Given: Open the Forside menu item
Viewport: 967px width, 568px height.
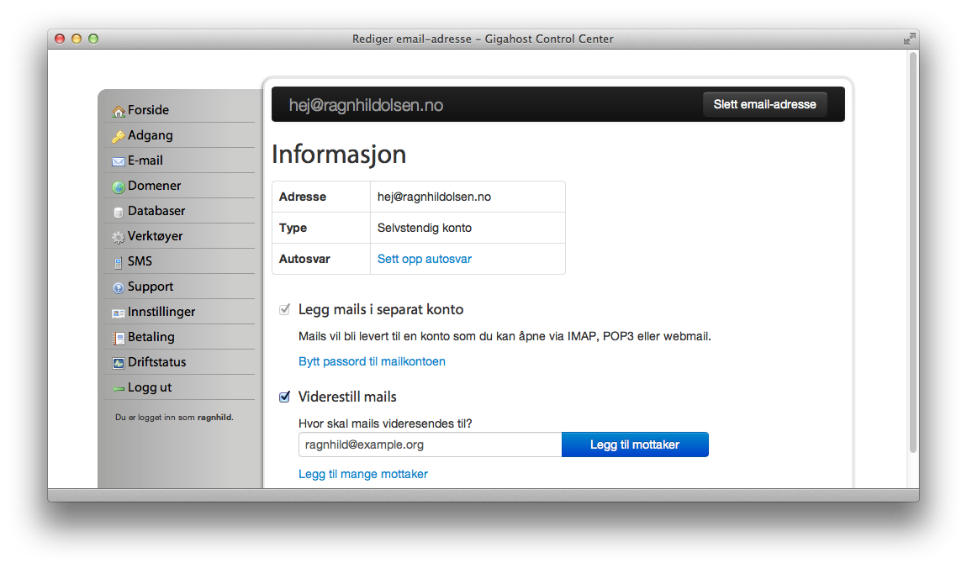Looking at the screenshot, I should (x=148, y=110).
